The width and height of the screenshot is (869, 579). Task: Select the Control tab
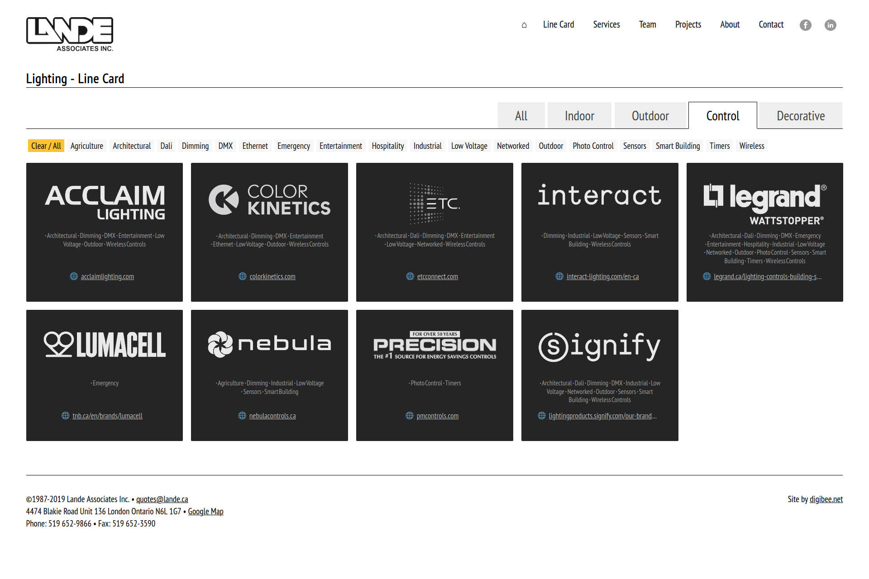723,116
